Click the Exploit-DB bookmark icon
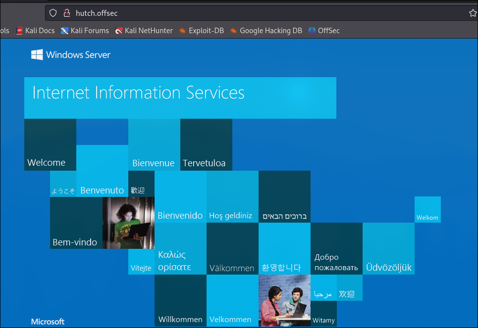This screenshot has height=328, width=478. (182, 30)
